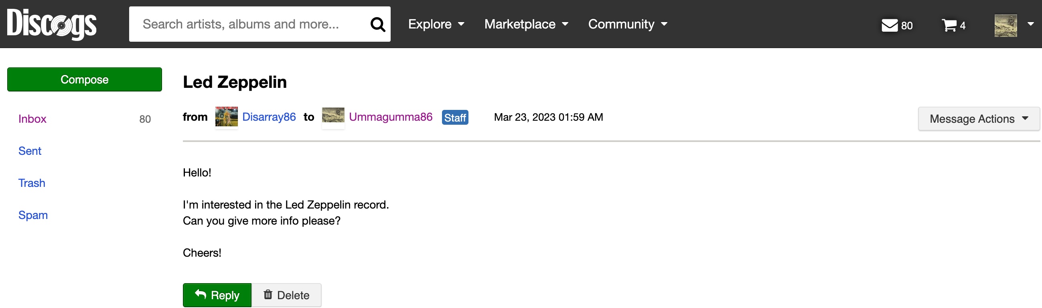Click the user avatar in header
The width and height of the screenshot is (1042, 308).
(1006, 25)
